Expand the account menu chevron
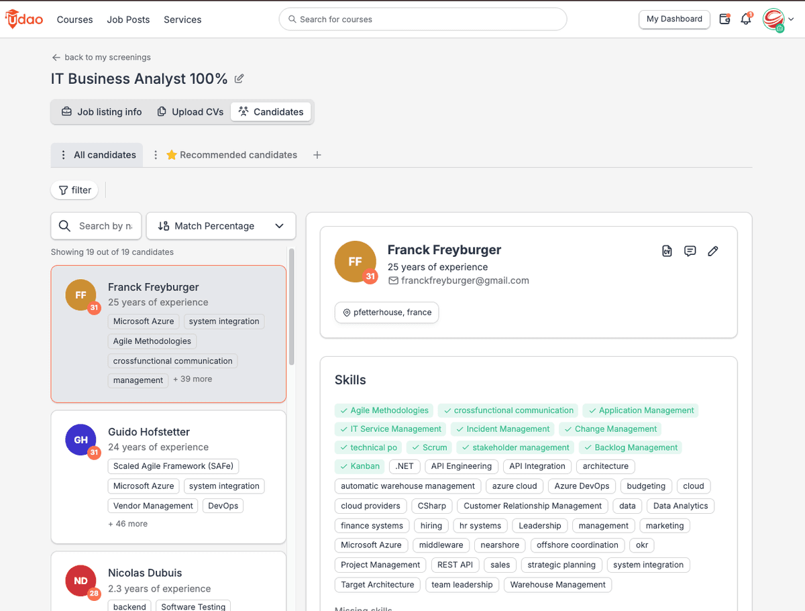The image size is (805, 611). (x=792, y=19)
